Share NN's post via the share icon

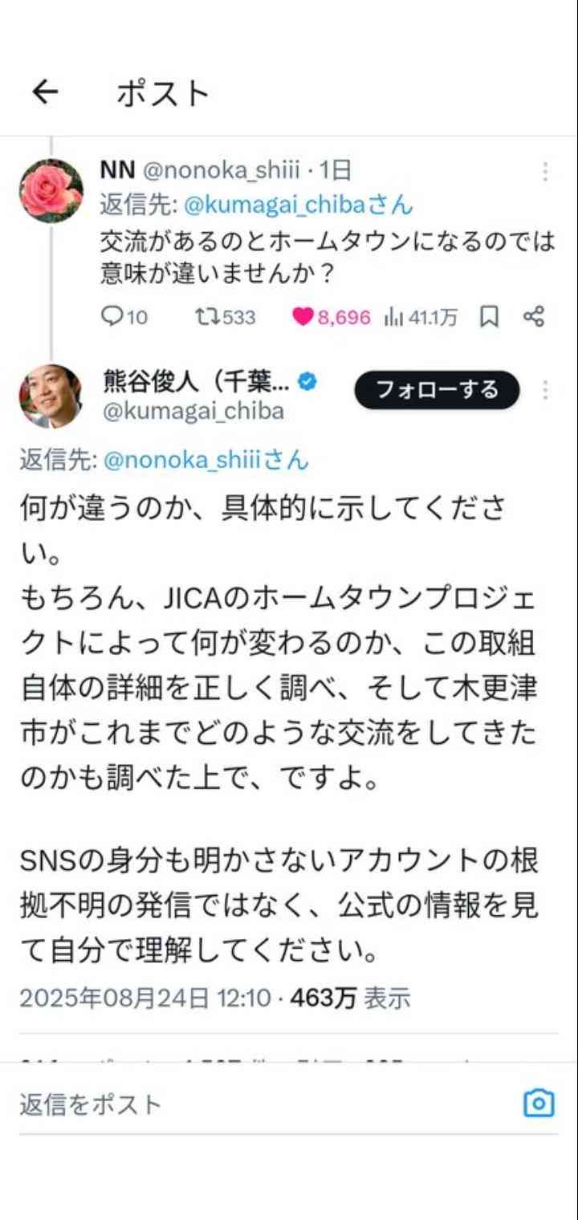click(x=534, y=317)
